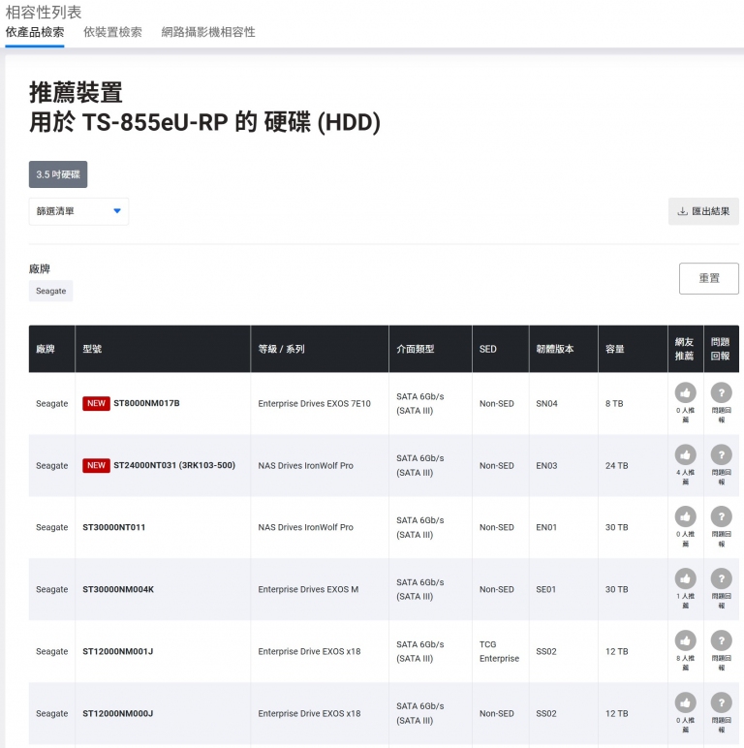This screenshot has height=748, width=744.
Task: Like the ST30000NM004K drive
Action: point(685,578)
